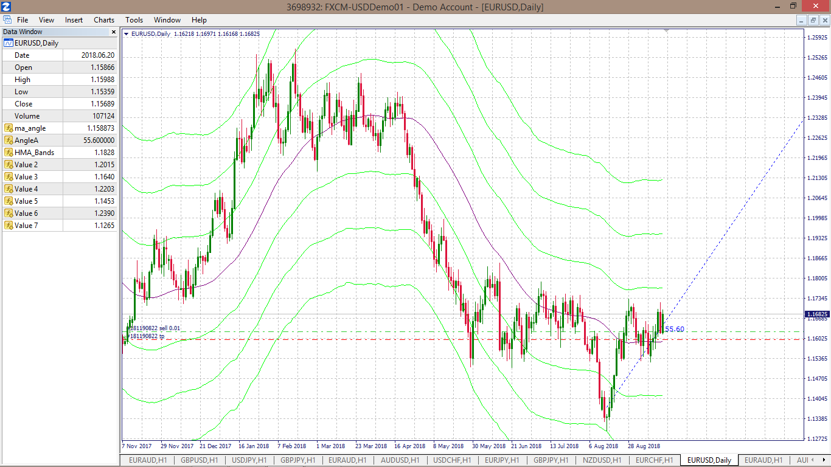Image resolution: width=831 pixels, height=467 pixels.
Task: Restore down the inner chart window
Action: [813, 20]
